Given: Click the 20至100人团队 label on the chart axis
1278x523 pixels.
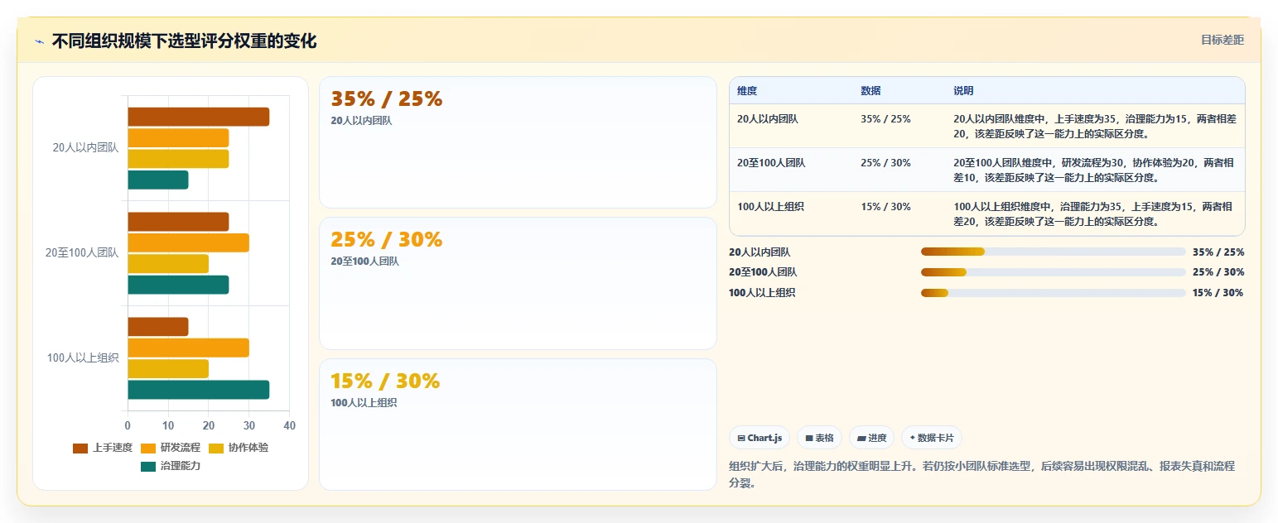Looking at the screenshot, I should (x=82, y=253).
